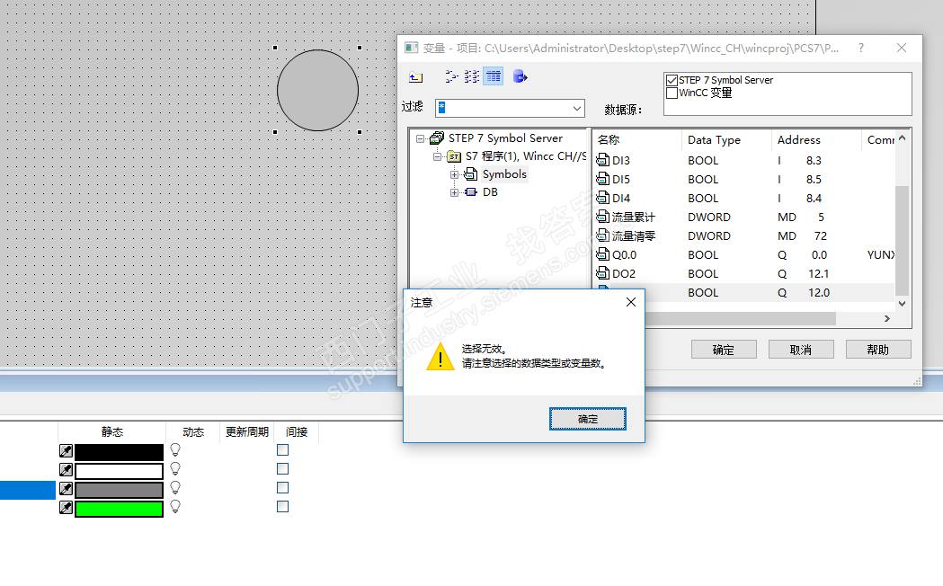Sort by Data Type column header
The height and width of the screenshot is (586, 943).
[x=726, y=139]
